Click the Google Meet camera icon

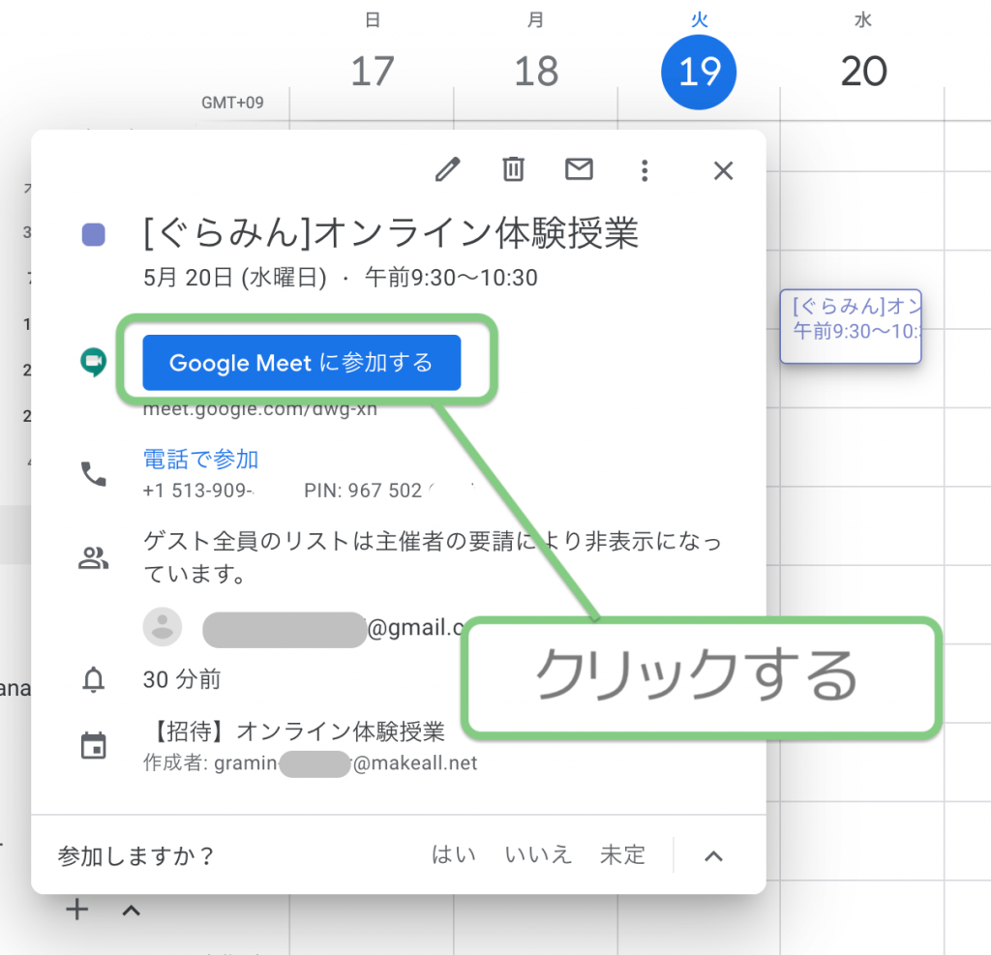pyautogui.click(x=94, y=362)
